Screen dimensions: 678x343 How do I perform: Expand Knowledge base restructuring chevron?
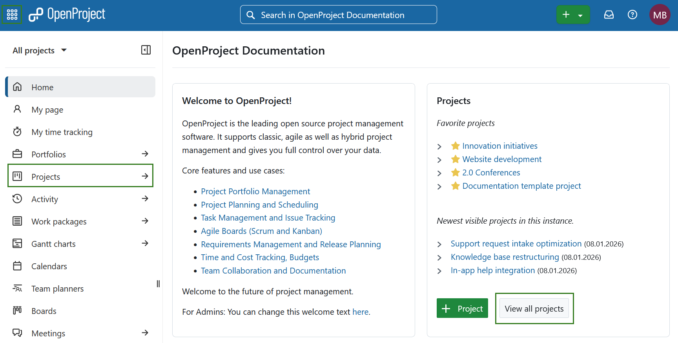(x=439, y=257)
